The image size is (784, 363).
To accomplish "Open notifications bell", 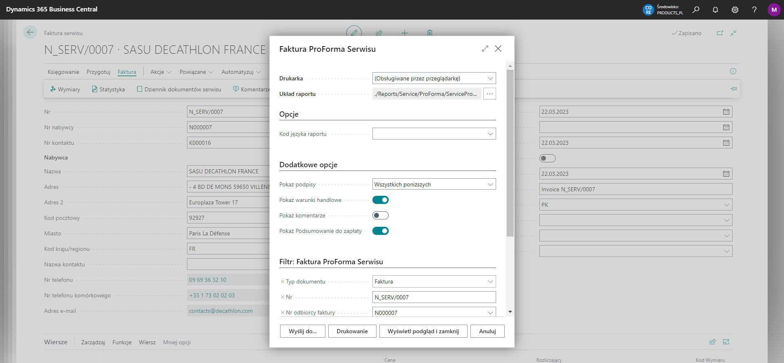I will coord(715,10).
